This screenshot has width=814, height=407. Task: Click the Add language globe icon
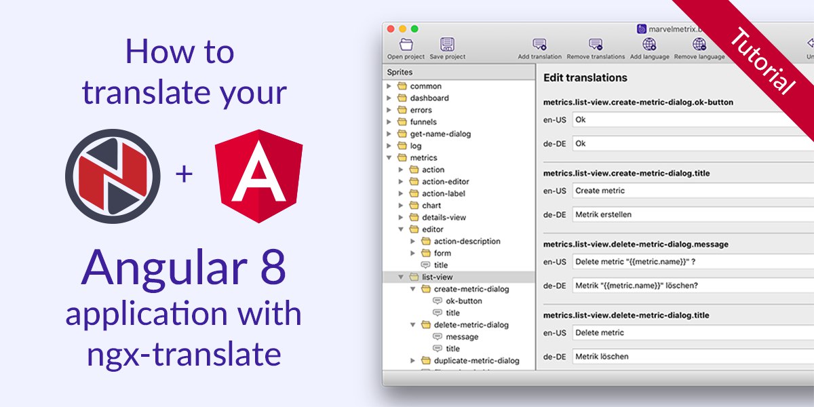(649, 45)
